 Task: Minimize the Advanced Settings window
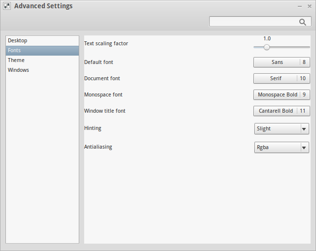300,6
